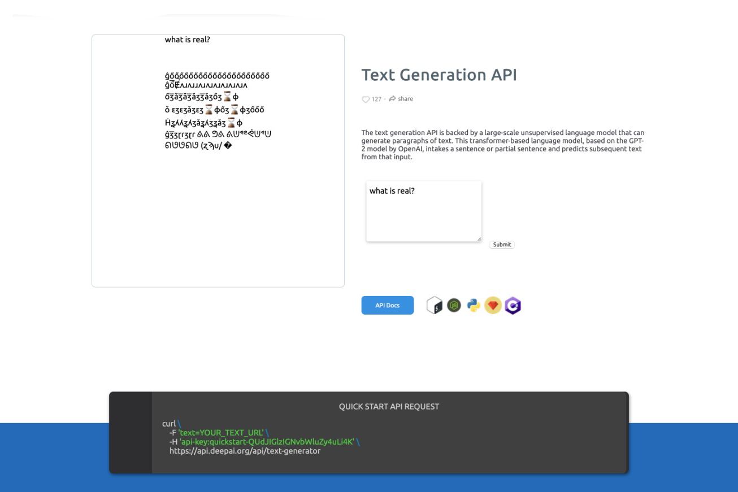Image resolution: width=738 pixels, height=492 pixels.
Task: Click the heart like icon
Action: coord(365,99)
